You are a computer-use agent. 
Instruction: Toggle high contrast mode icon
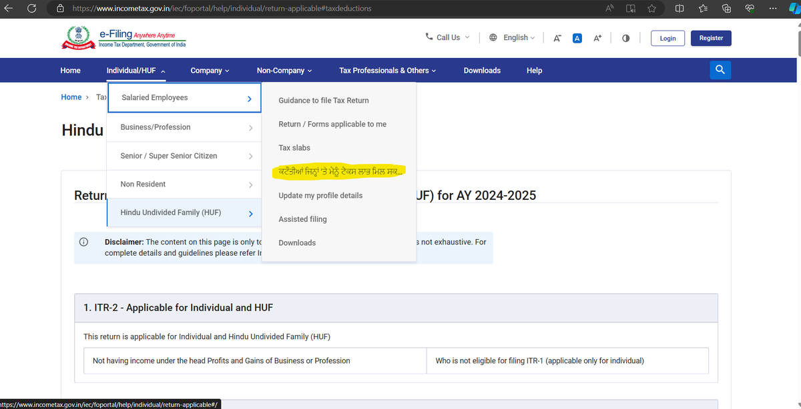pyautogui.click(x=625, y=38)
